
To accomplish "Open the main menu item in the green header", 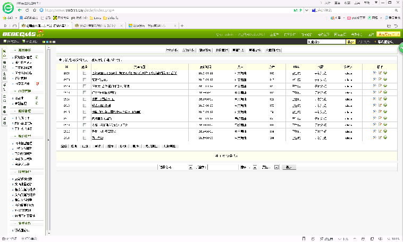I will (x=274, y=34).
